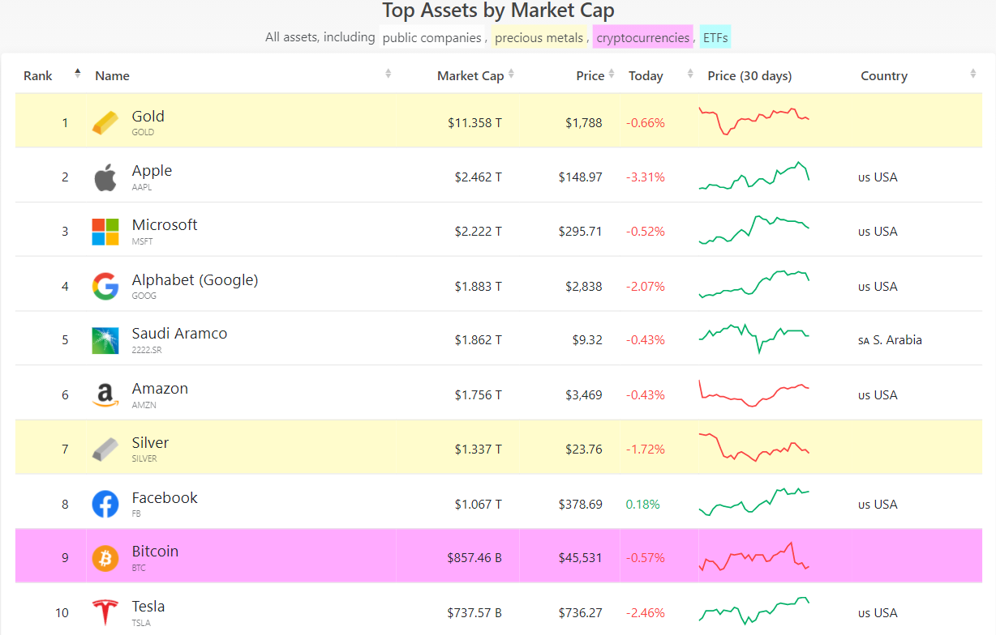The height and width of the screenshot is (635, 996).
Task: Click the Apple logo icon
Action: pos(105,177)
